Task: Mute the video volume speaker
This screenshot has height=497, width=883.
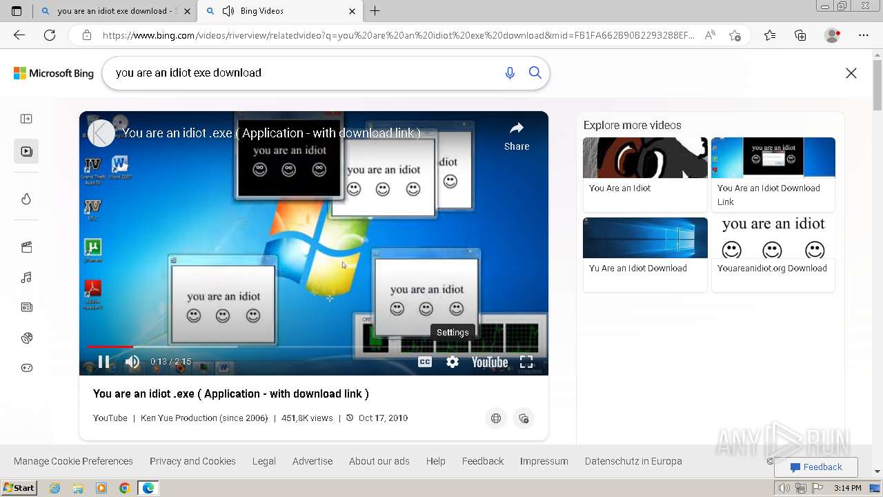Action: (132, 362)
